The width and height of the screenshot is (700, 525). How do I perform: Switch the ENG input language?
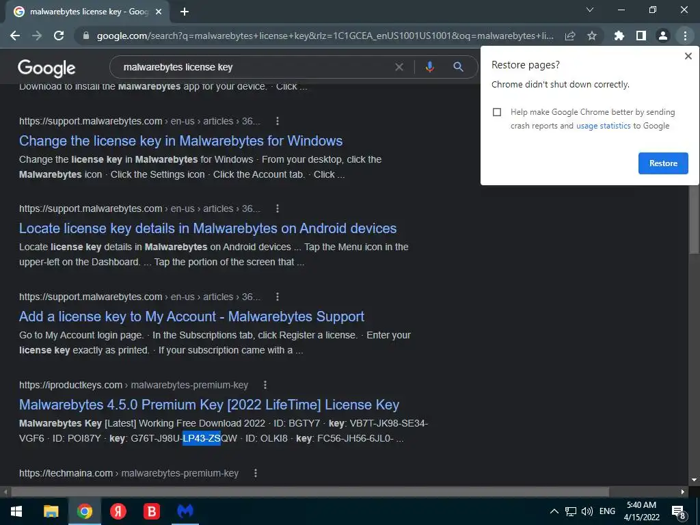(607, 511)
